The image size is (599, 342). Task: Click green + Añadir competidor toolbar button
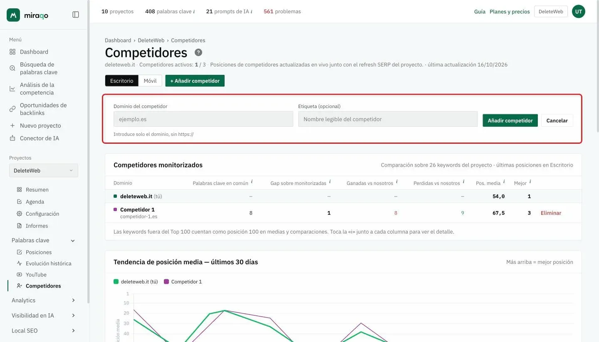(x=195, y=81)
